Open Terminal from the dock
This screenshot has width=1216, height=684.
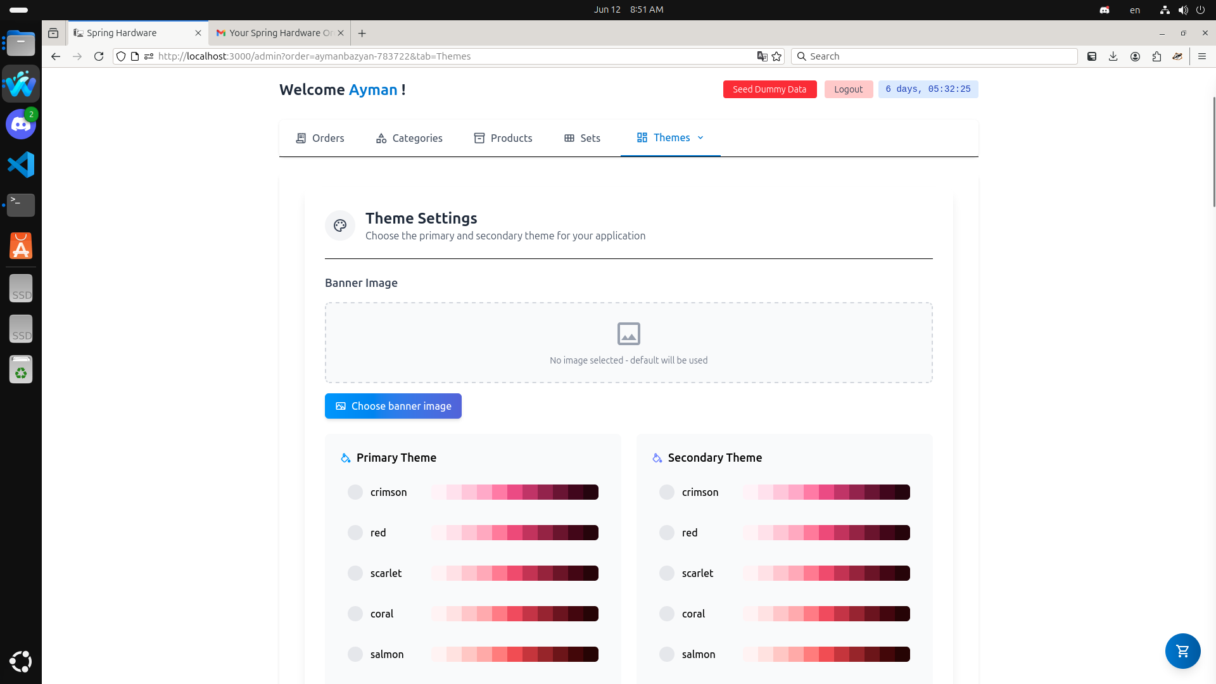coord(21,205)
